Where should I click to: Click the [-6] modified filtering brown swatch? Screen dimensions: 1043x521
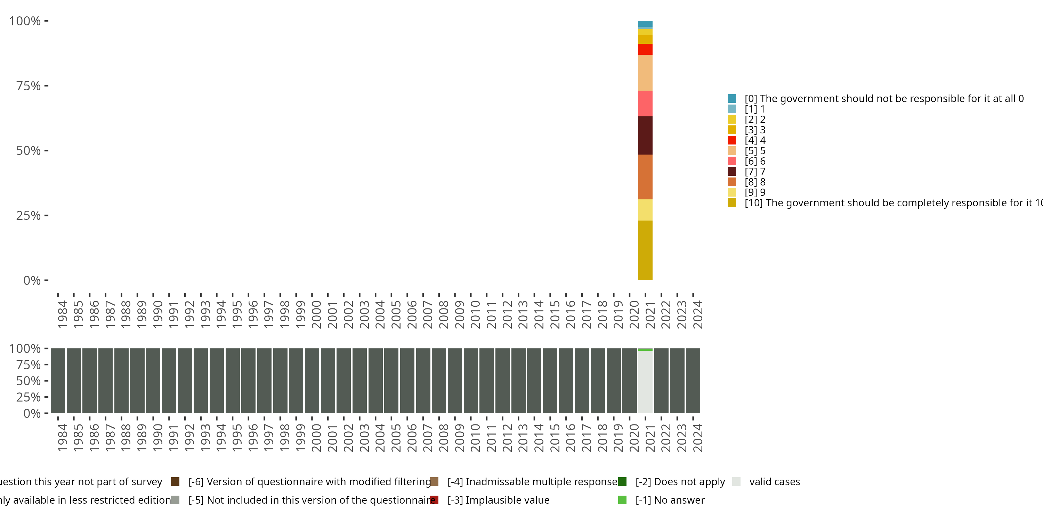[175, 481]
